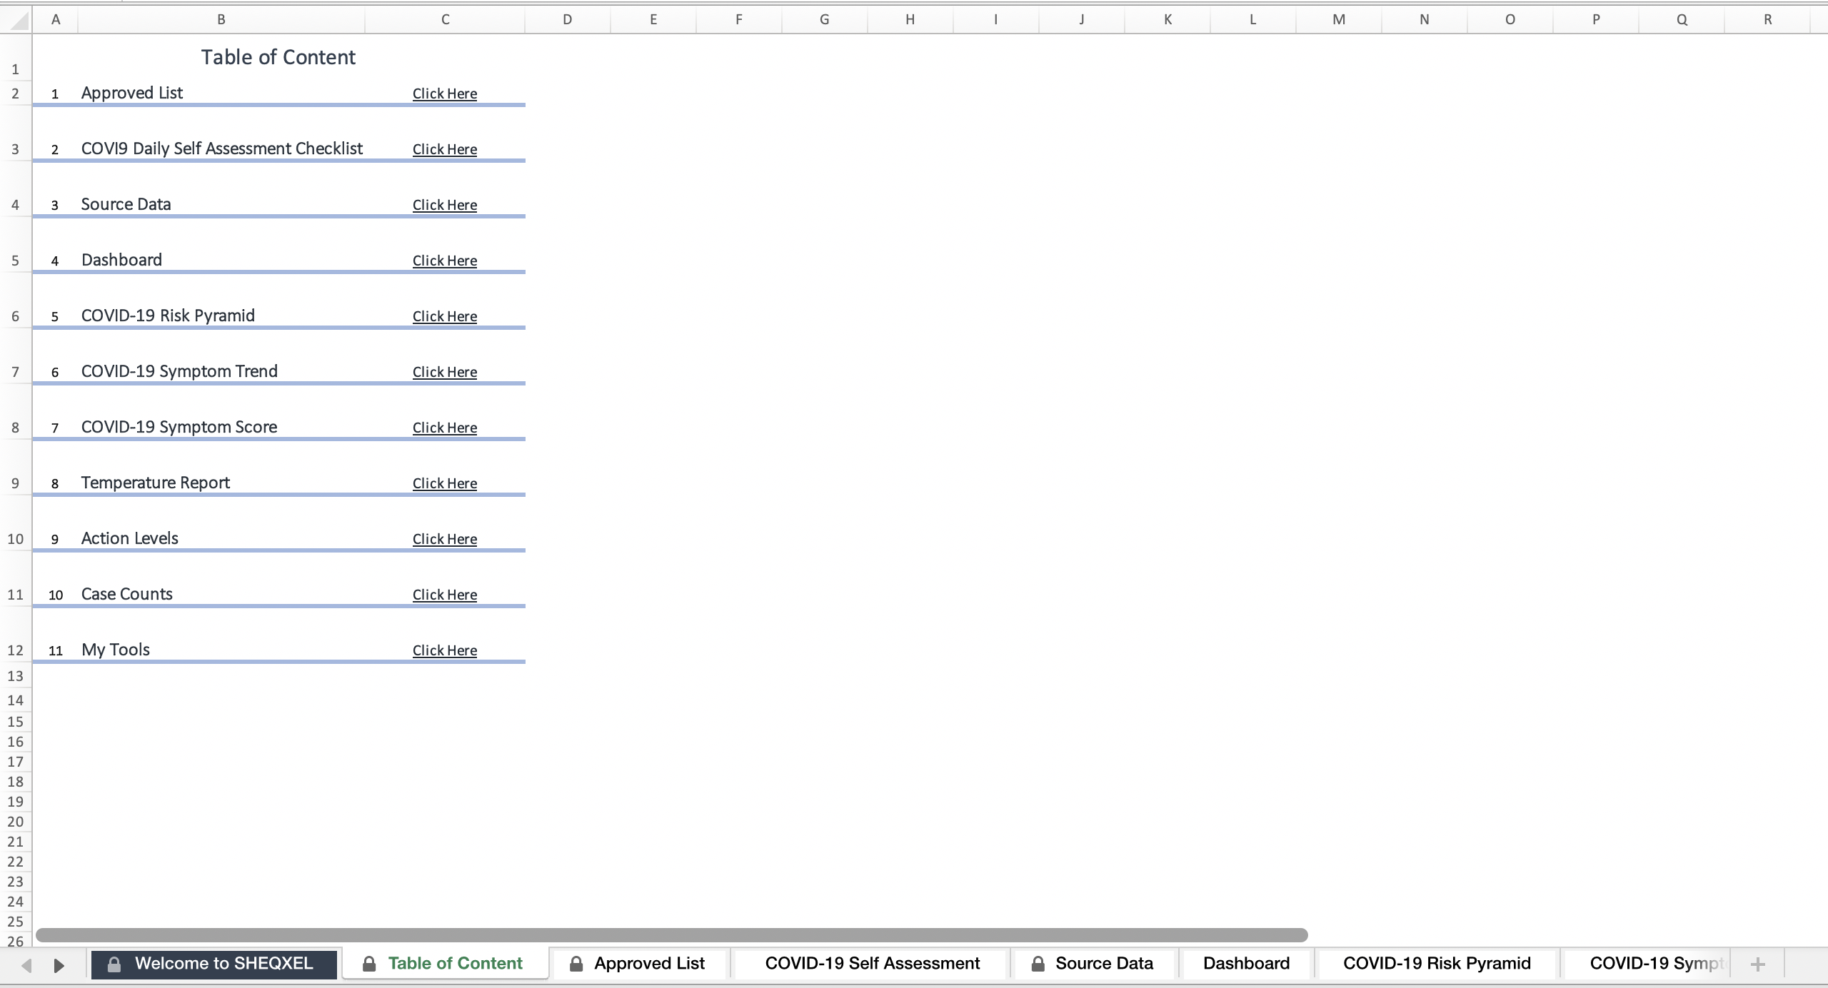Viewport: 1828px width, 988px height.
Task: Open Temperature Report Click Here link
Action: (445, 483)
